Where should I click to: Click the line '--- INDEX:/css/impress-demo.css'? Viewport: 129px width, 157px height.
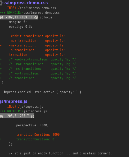coord(28,8)
